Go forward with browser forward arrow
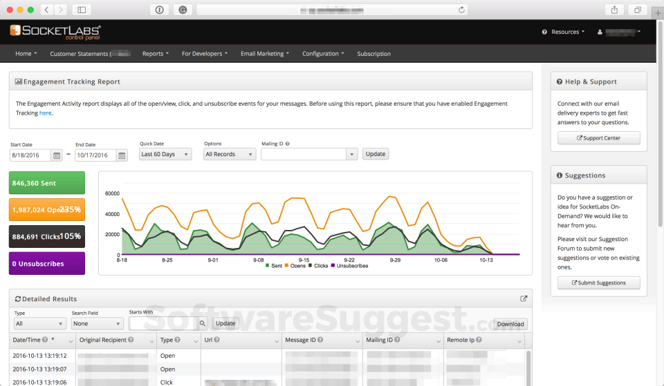The image size is (664, 386). click(61, 10)
